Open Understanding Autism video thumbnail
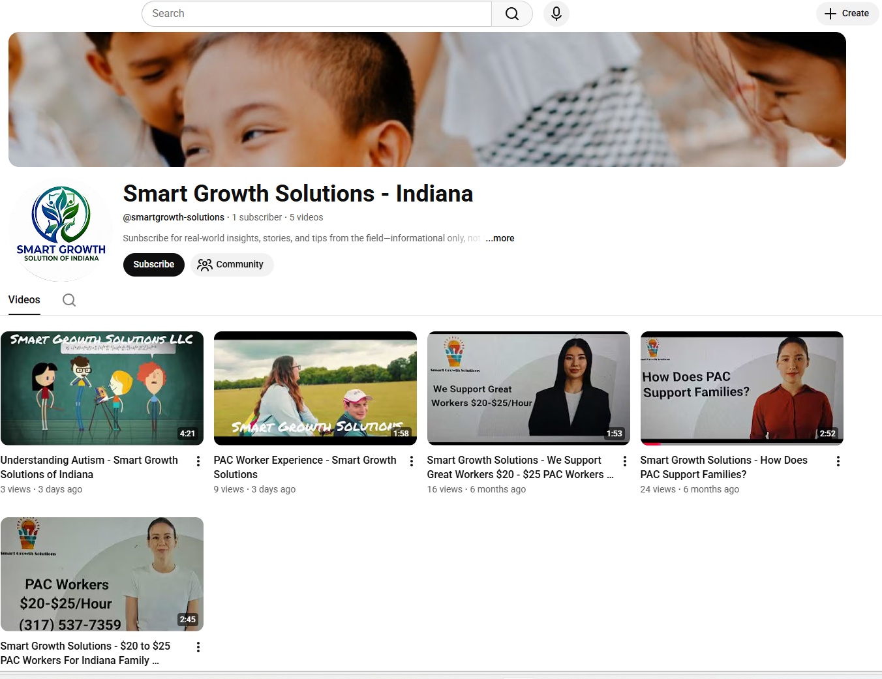Image resolution: width=882 pixels, height=679 pixels. (102, 388)
